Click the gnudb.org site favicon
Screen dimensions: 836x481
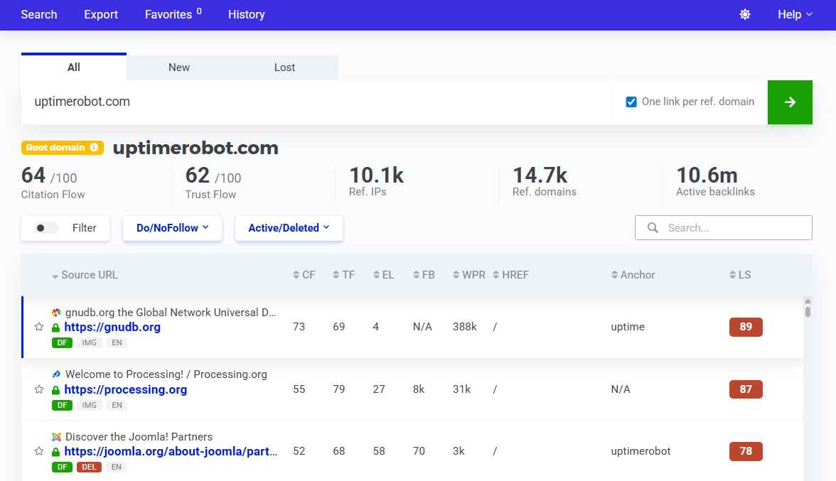(57, 312)
